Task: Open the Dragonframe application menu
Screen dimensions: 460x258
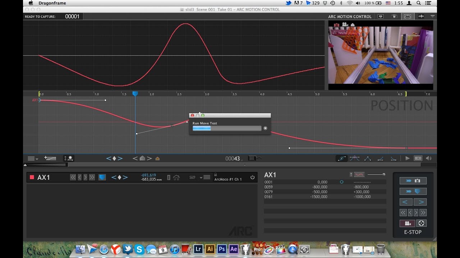Action: pos(53,3)
